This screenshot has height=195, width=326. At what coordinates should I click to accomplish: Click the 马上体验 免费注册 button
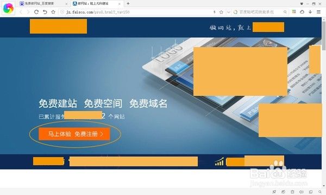coord(74,134)
